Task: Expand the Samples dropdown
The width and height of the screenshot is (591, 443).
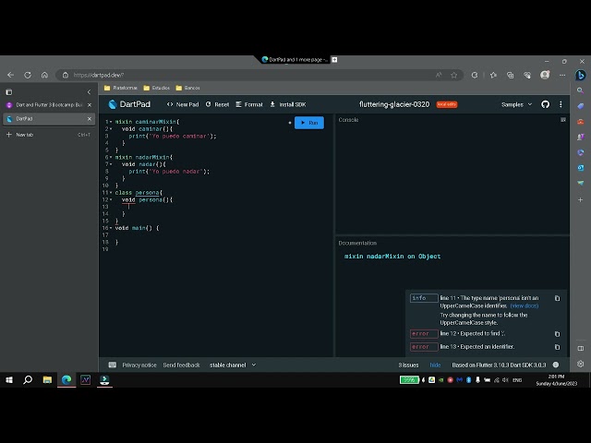Action: point(515,104)
